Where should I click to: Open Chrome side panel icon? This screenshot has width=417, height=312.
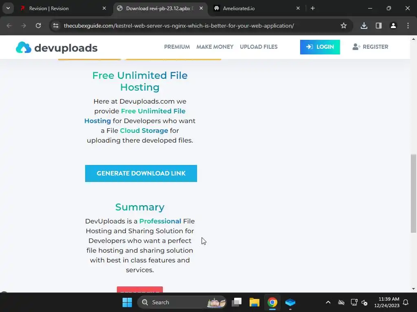pos(379,26)
